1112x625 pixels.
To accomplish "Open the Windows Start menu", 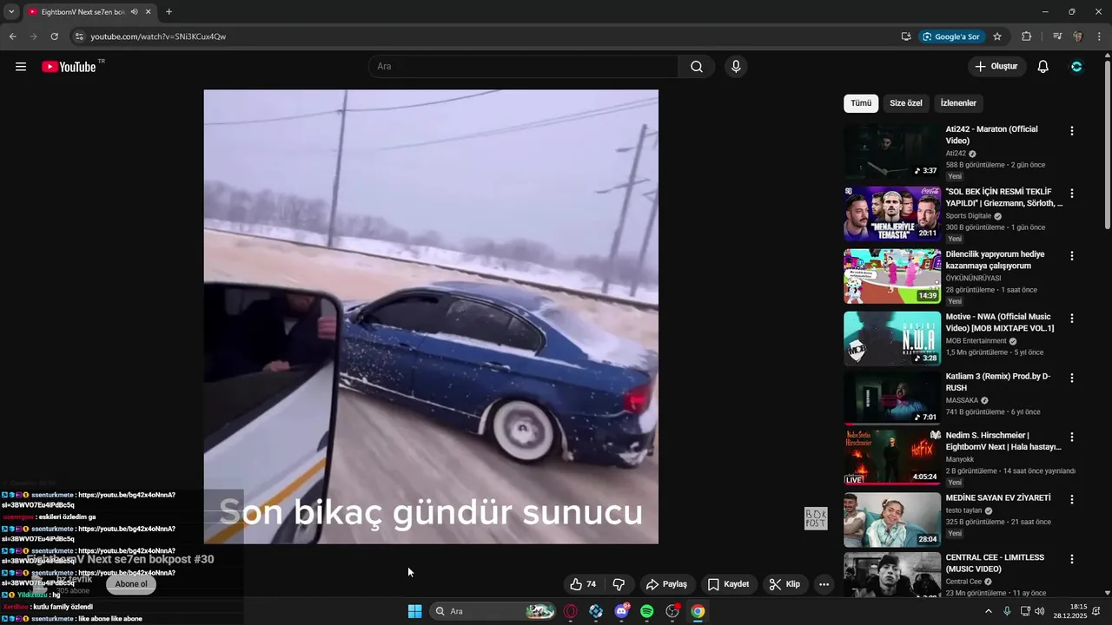I will coord(415,611).
